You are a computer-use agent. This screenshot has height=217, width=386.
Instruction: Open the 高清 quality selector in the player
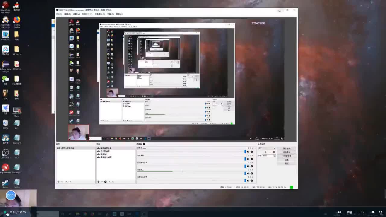pos(350,212)
